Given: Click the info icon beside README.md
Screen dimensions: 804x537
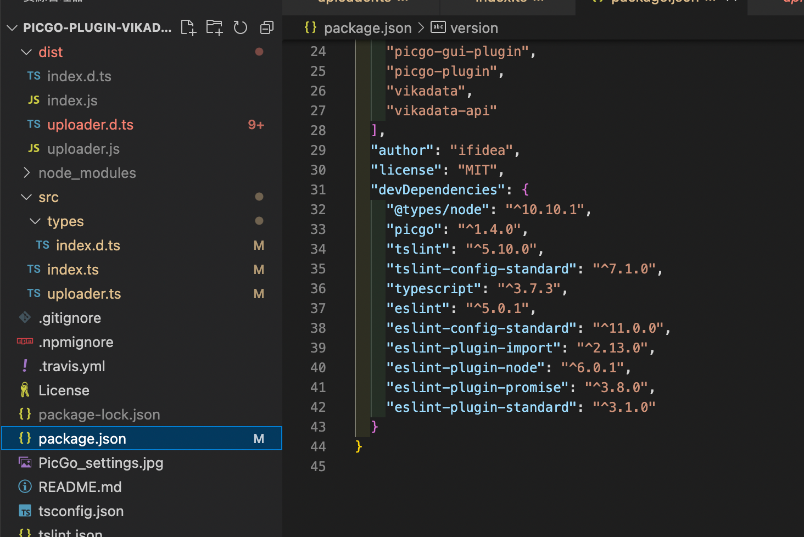Looking at the screenshot, I should 24,486.
